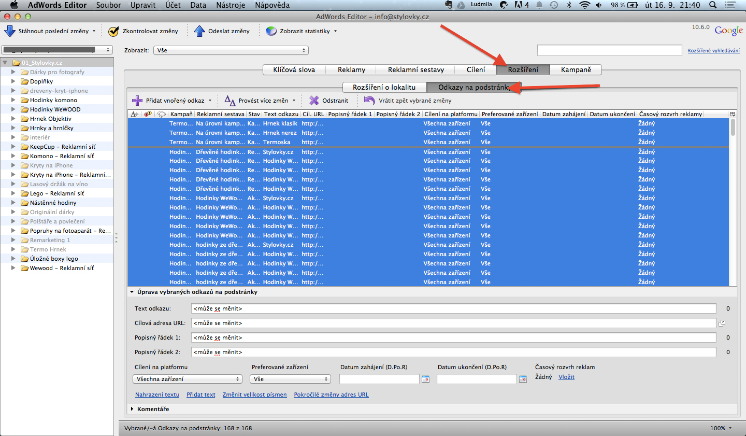Image resolution: width=746 pixels, height=436 pixels.
Task: Switch to the Kampaně tab
Action: coord(576,69)
